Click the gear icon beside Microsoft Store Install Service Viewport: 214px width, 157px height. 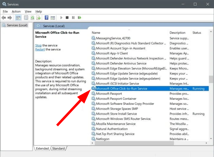pyautogui.click(x=93, y=114)
